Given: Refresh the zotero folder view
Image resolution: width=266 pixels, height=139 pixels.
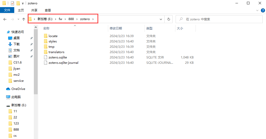Looking at the screenshot, I should (169, 19).
